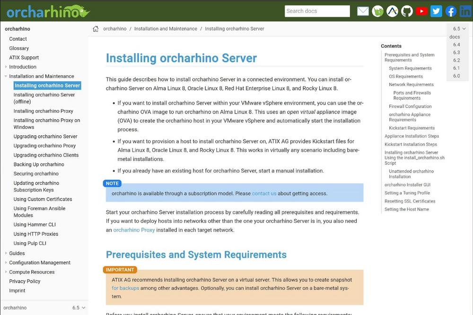The image size is (473, 315).
Task: Jump to OS Requirements in Contents
Action: [x=406, y=77]
